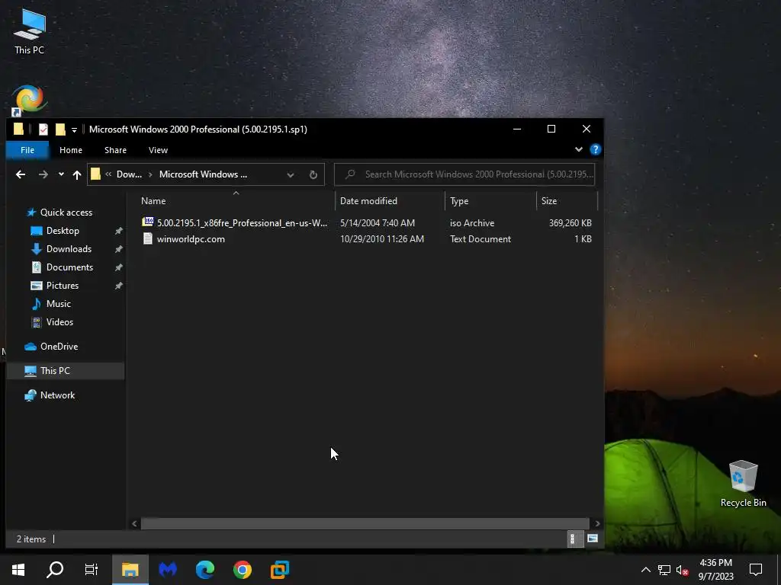Expand the ribbon with the chevron
This screenshot has height=585, width=781.
578,149
